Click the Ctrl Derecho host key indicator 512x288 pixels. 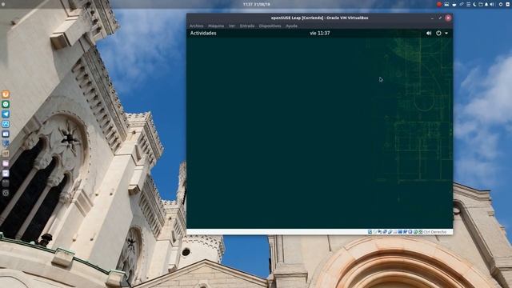[435, 232]
